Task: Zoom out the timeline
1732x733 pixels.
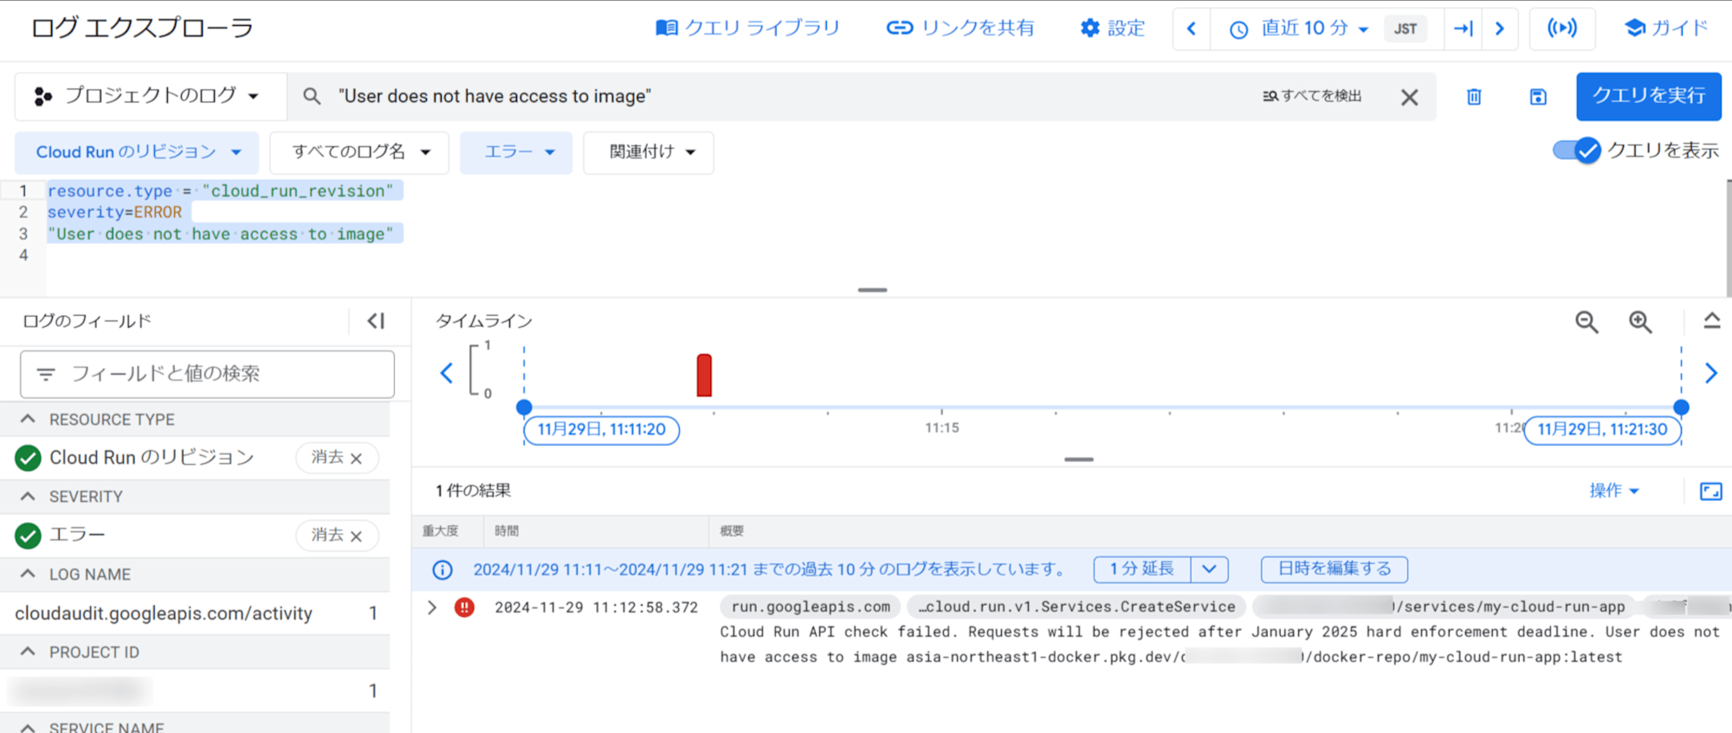Action: [1587, 322]
